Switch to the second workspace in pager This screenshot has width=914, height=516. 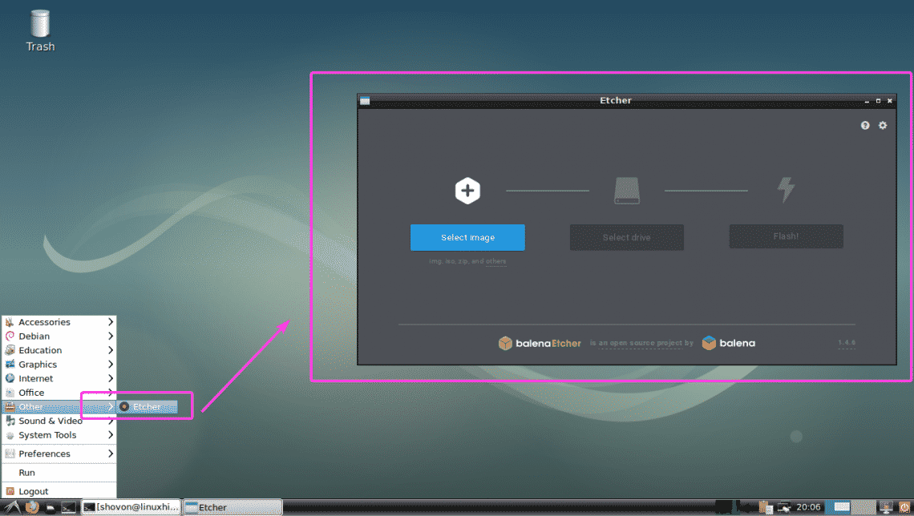point(865,507)
